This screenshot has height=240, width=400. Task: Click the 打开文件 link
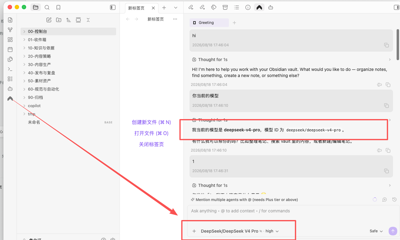pos(151,133)
